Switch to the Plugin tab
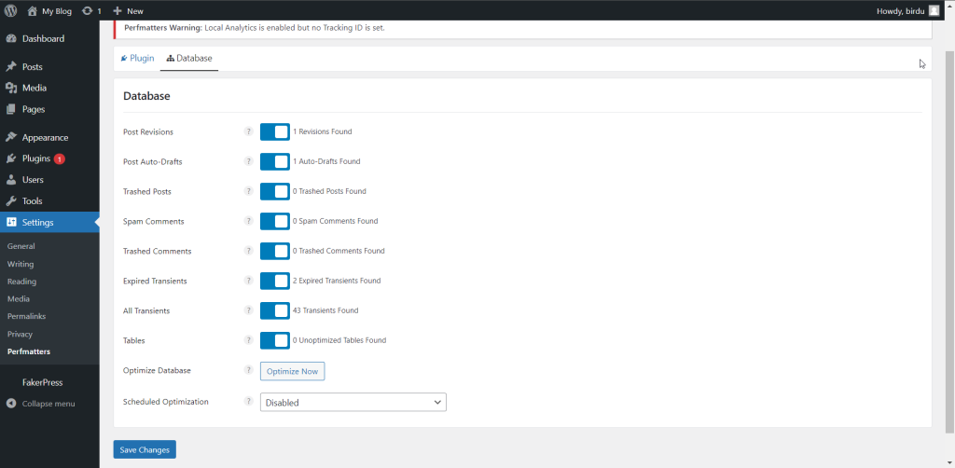This screenshot has width=955, height=468. click(x=137, y=59)
